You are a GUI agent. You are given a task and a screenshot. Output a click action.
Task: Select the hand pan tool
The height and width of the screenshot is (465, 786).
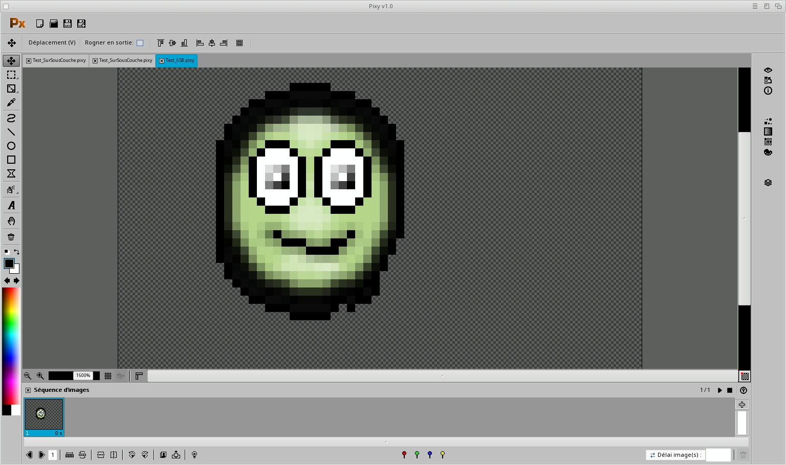(11, 221)
